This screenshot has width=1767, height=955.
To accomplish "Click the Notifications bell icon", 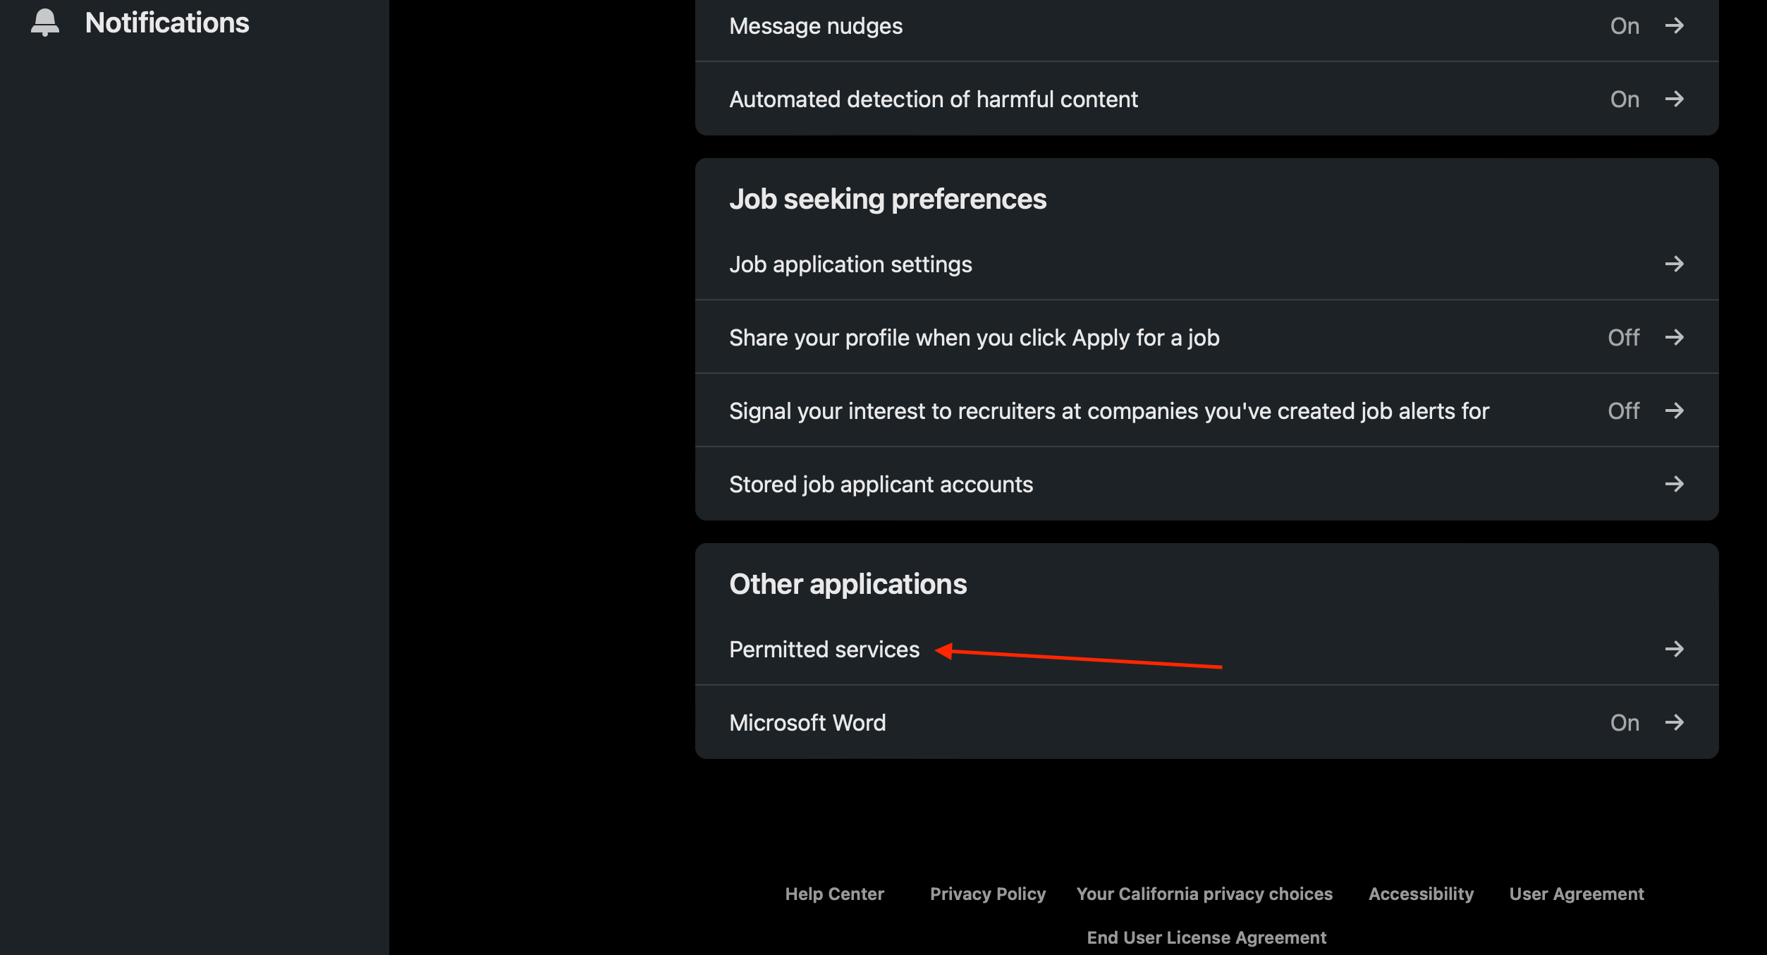I will pos(45,23).
